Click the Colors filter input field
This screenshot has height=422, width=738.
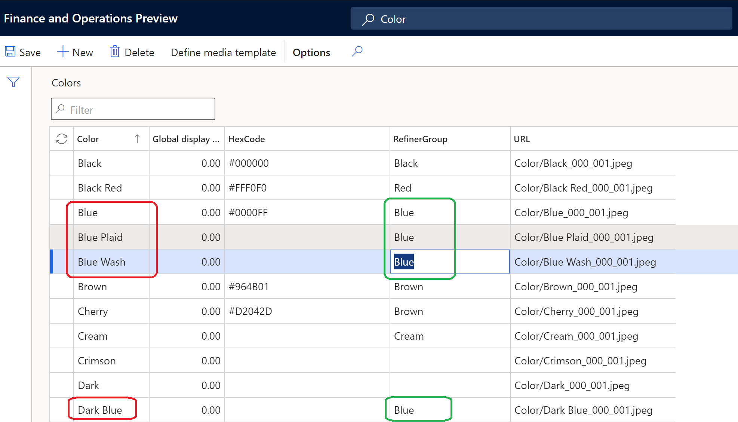point(133,109)
